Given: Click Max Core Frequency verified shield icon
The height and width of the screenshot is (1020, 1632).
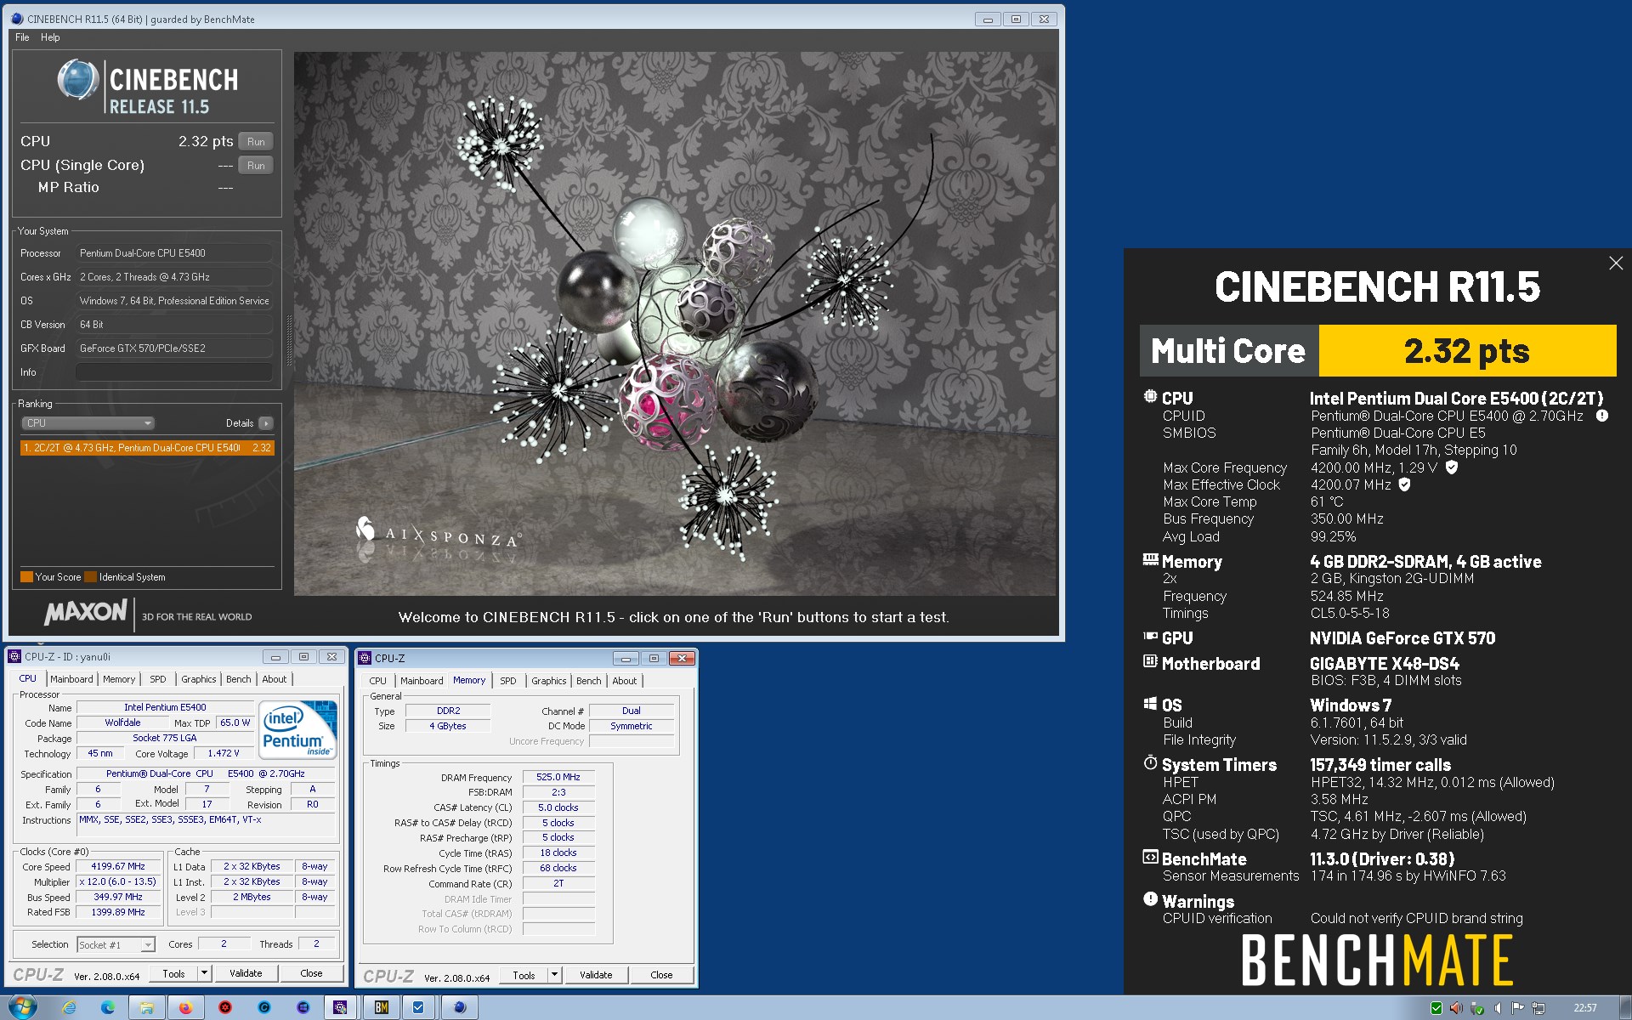Looking at the screenshot, I should tap(1452, 467).
